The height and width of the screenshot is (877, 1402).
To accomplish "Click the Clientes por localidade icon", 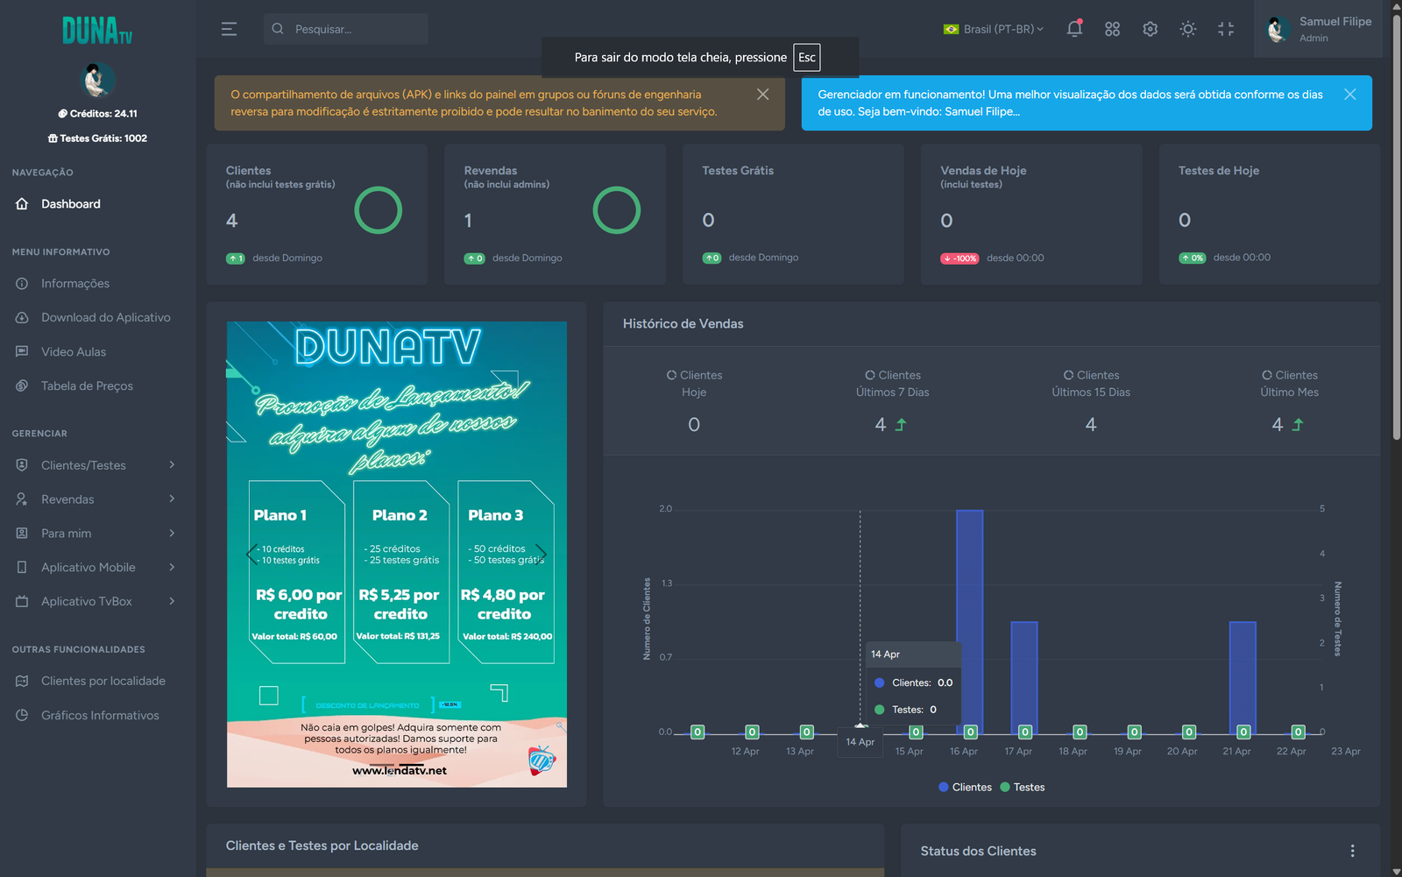I will coord(22,682).
